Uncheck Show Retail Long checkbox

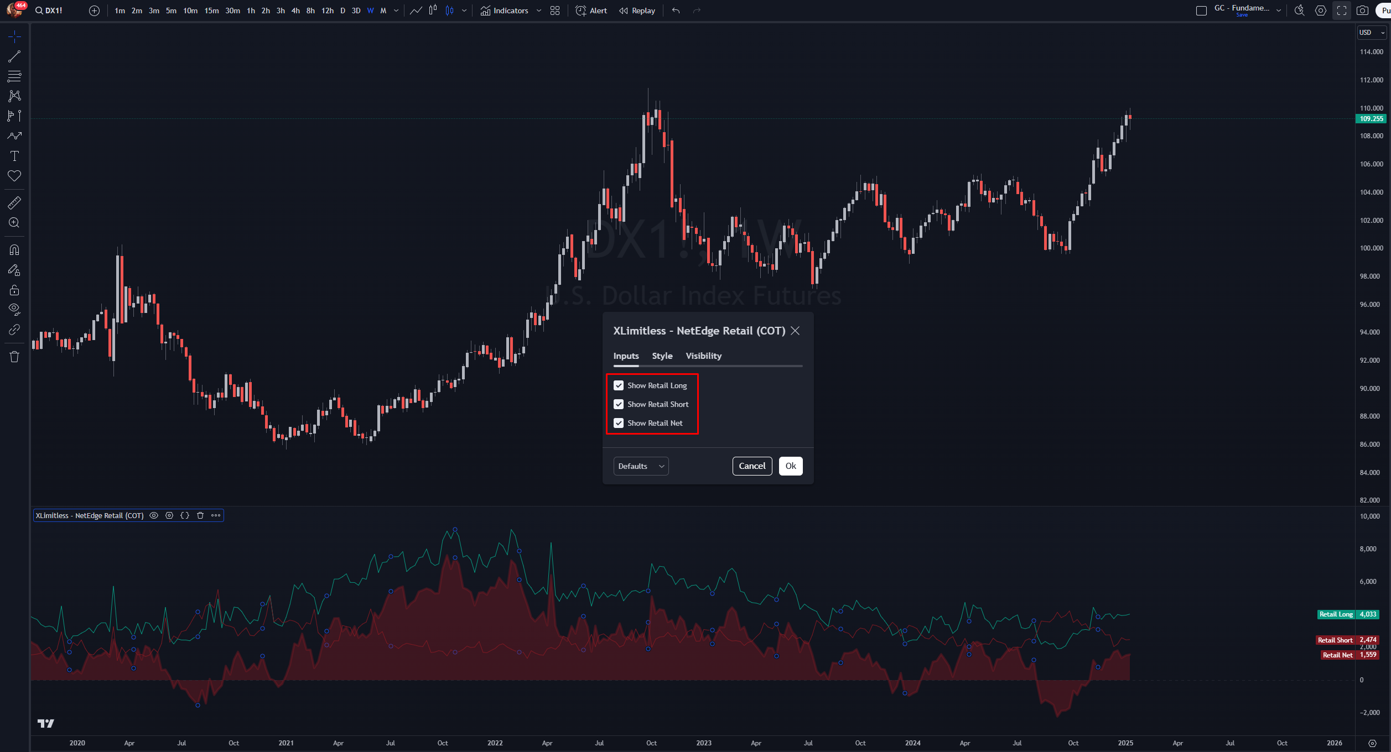coord(619,385)
